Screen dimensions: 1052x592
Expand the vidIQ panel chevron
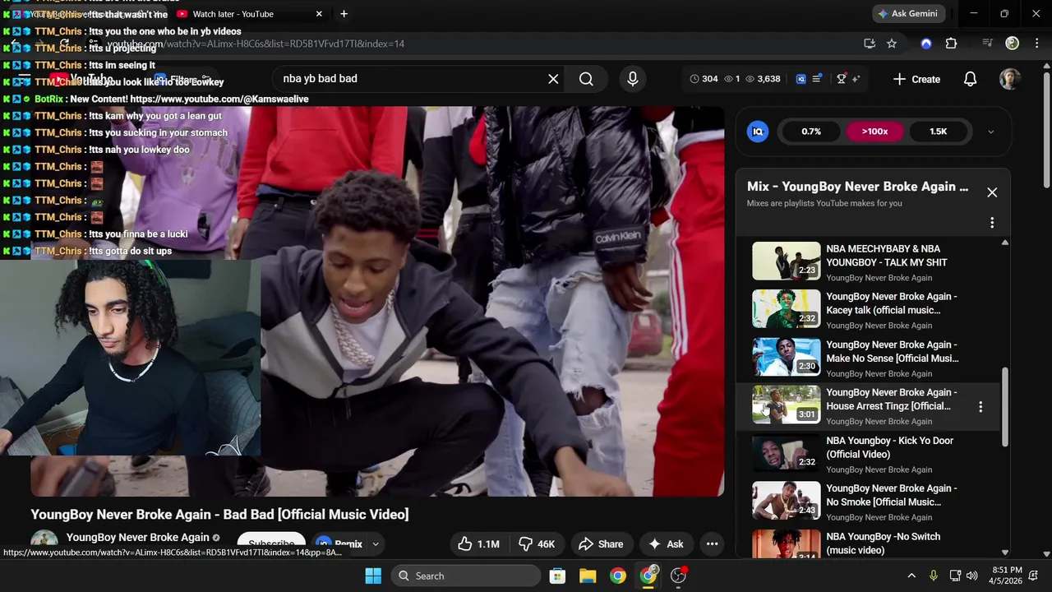[990, 132]
